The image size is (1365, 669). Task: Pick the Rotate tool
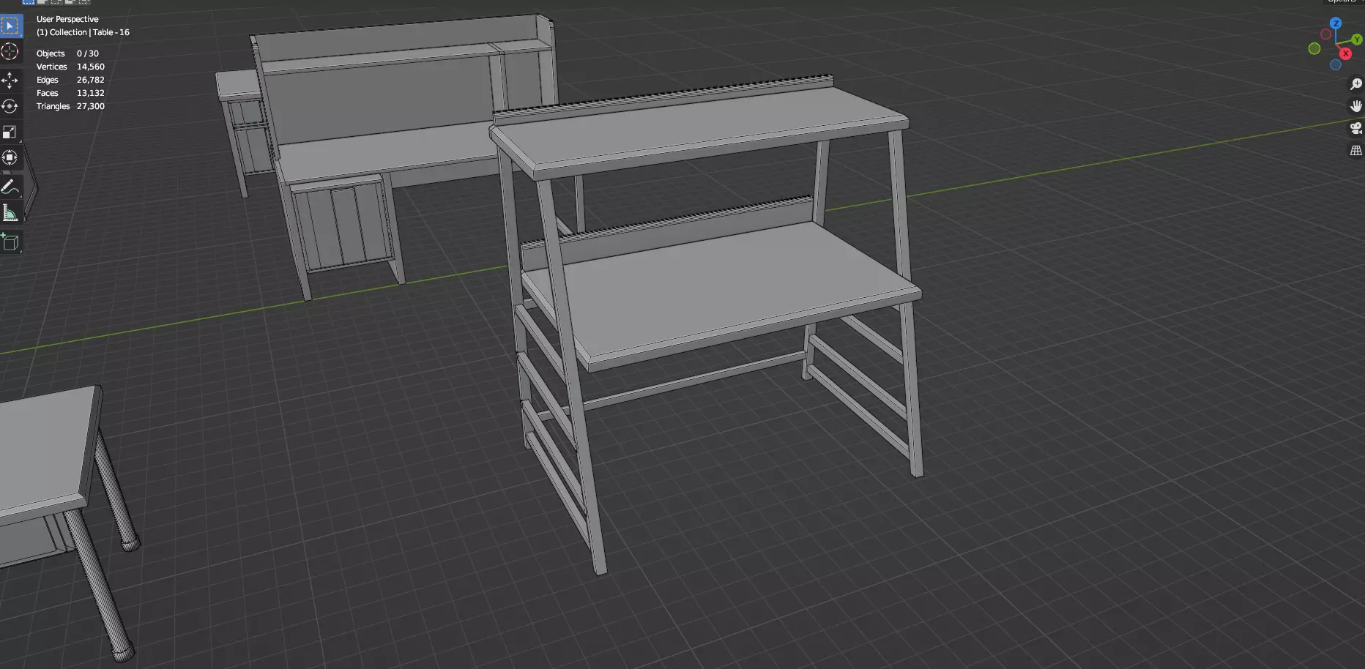(x=10, y=106)
